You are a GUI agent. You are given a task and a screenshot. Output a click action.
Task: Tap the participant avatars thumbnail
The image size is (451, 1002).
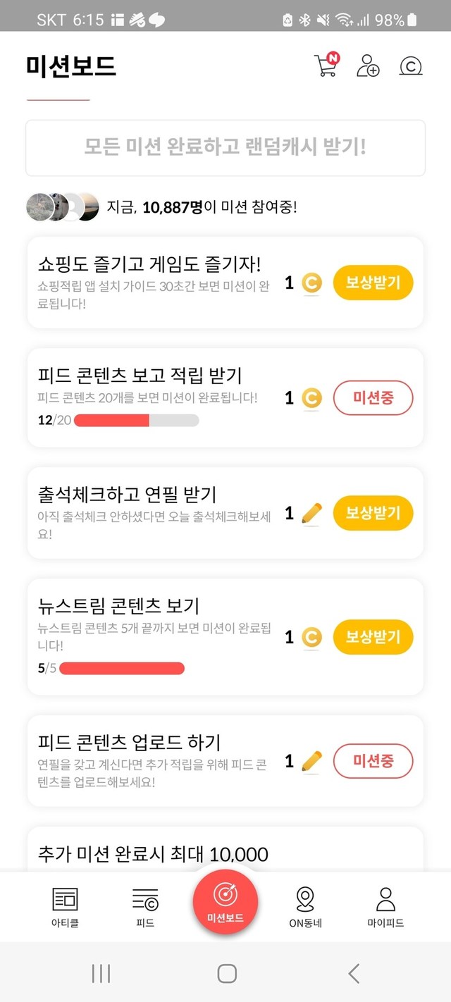tap(63, 206)
